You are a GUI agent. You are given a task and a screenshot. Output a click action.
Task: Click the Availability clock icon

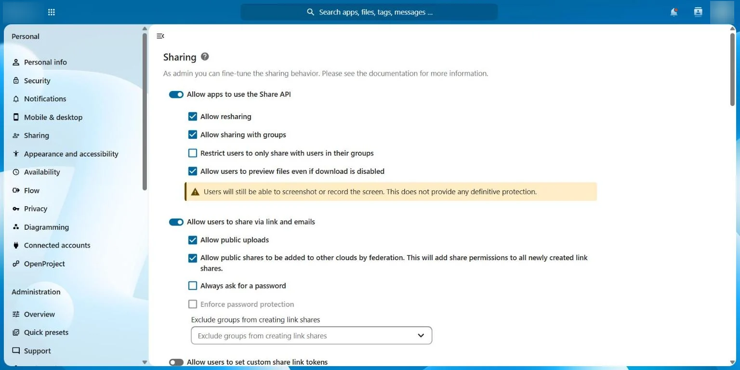point(16,172)
